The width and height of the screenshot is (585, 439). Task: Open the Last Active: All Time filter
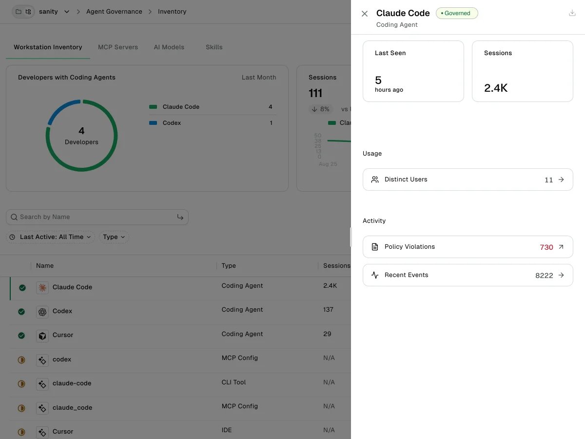point(50,237)
